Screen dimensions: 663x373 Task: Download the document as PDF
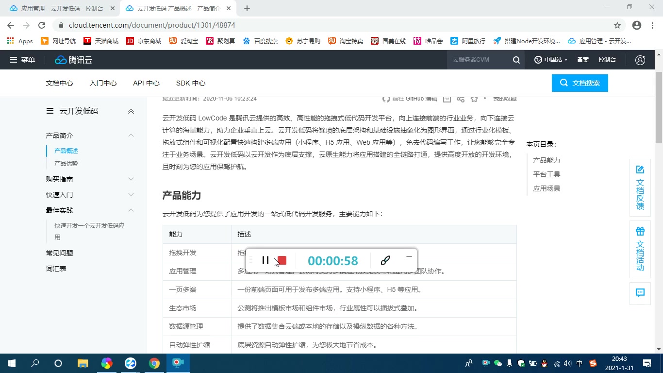point(447,99)
